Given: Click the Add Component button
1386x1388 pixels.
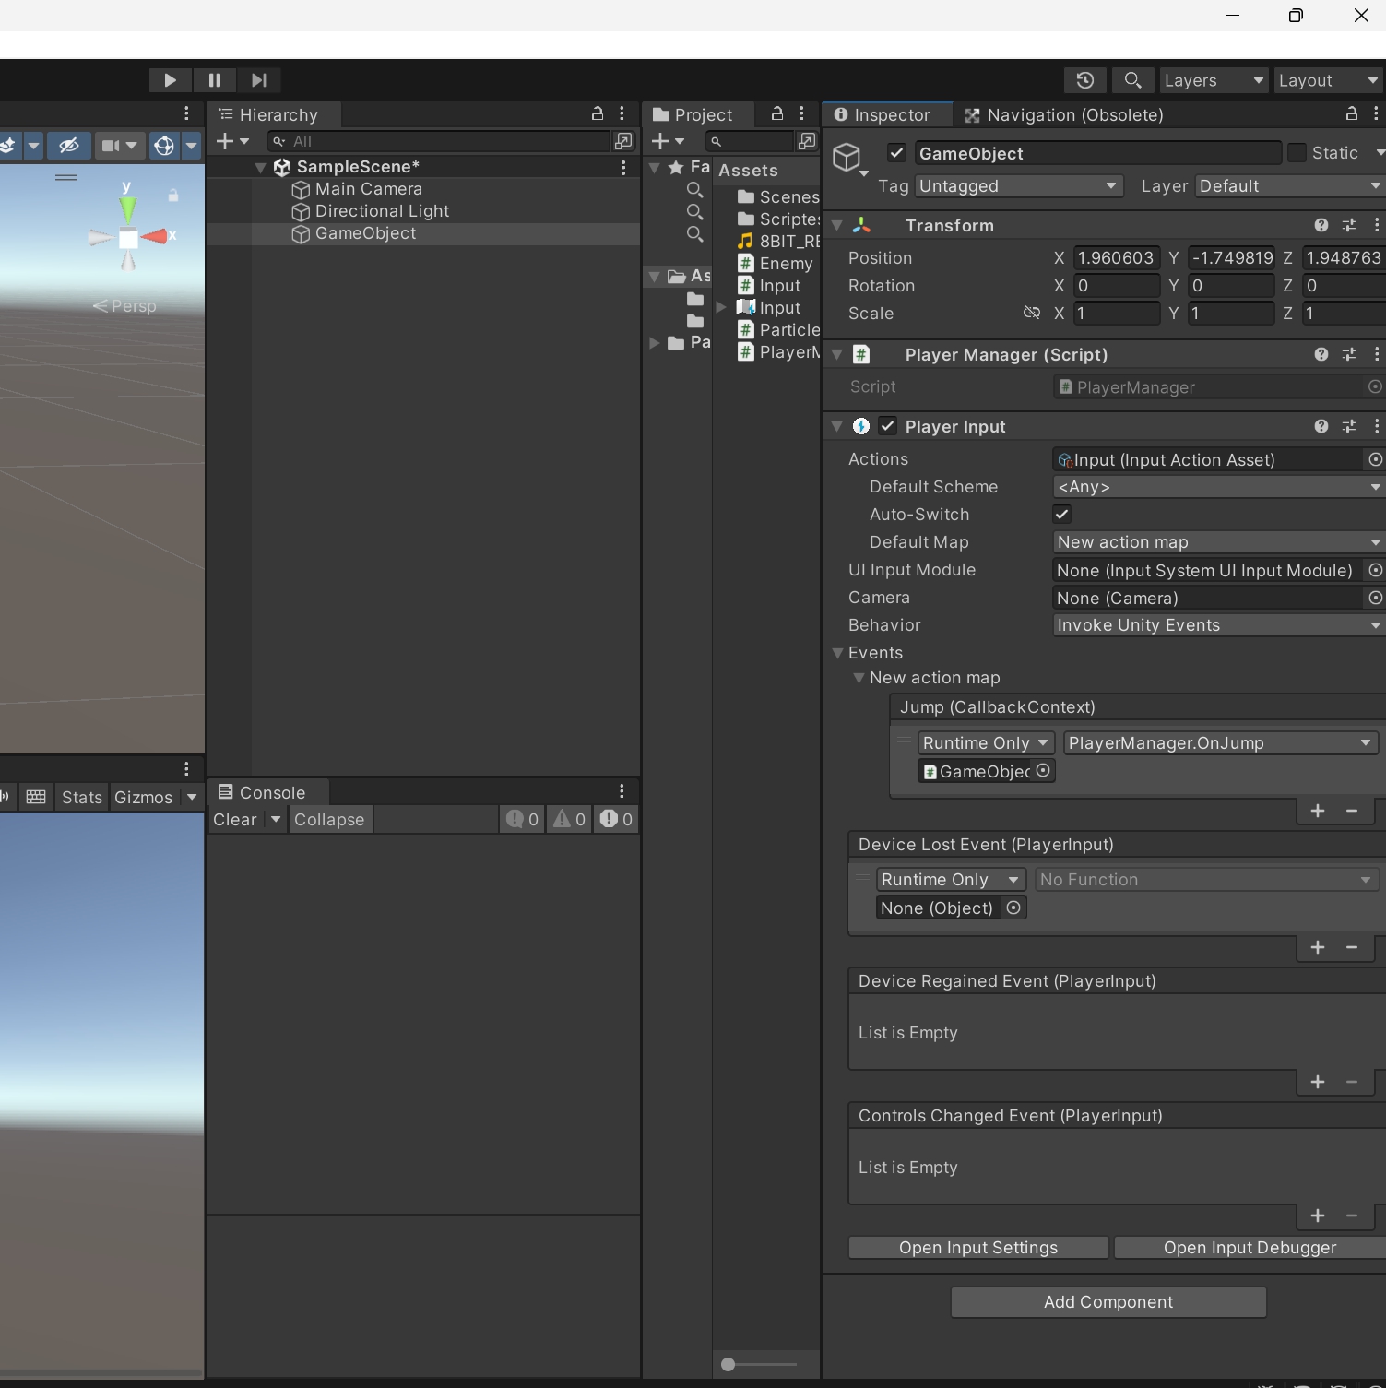Looking at the screenshot, I should (1108, 1302).
